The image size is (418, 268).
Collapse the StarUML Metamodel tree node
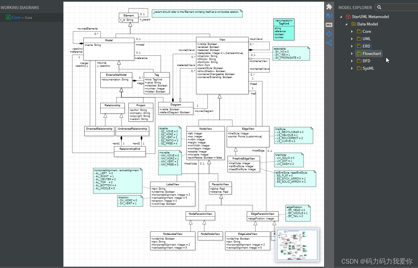point(341,17)
